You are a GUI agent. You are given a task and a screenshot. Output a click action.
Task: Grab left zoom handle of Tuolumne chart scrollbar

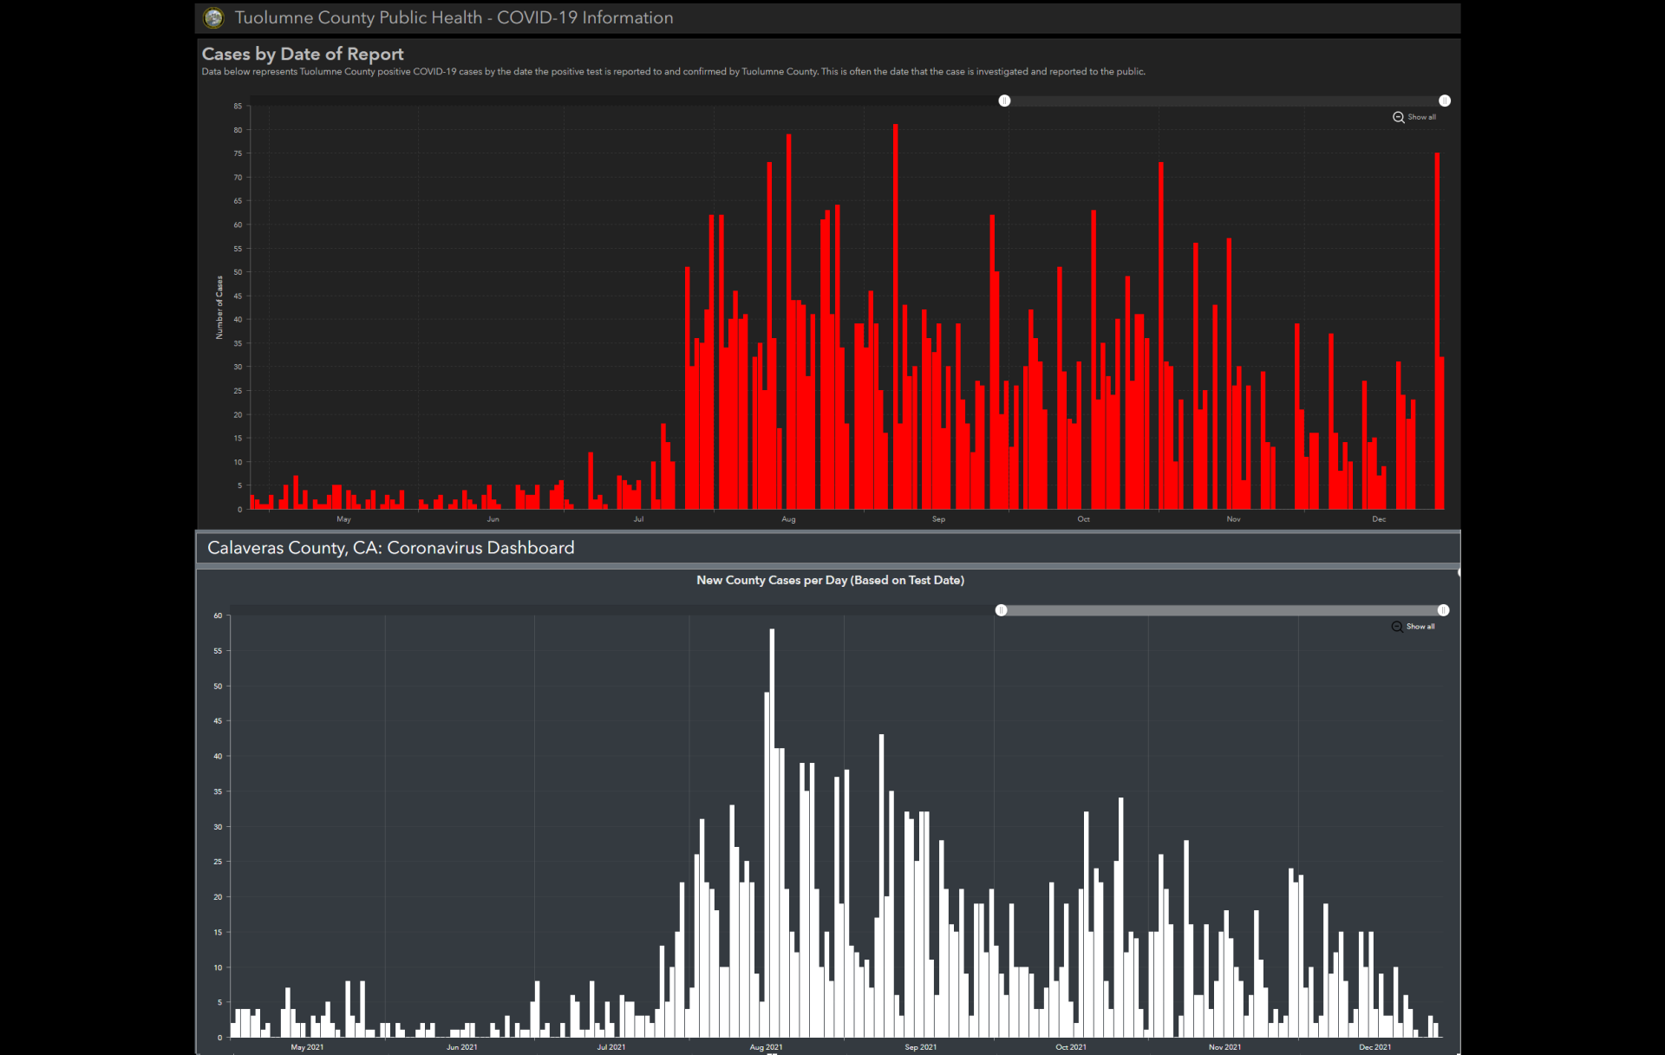[x=1004, y=101]
